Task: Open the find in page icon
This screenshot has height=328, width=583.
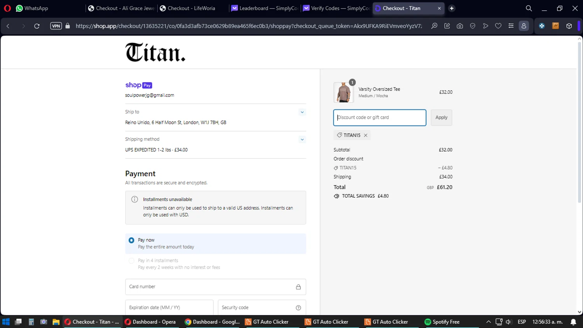Action: pos(434,26)
